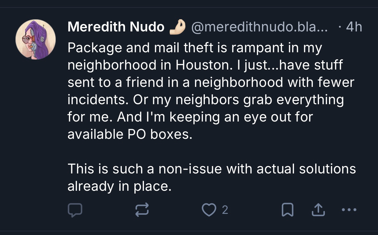Click the line starting "Package and mail theft"

point(194,48)
